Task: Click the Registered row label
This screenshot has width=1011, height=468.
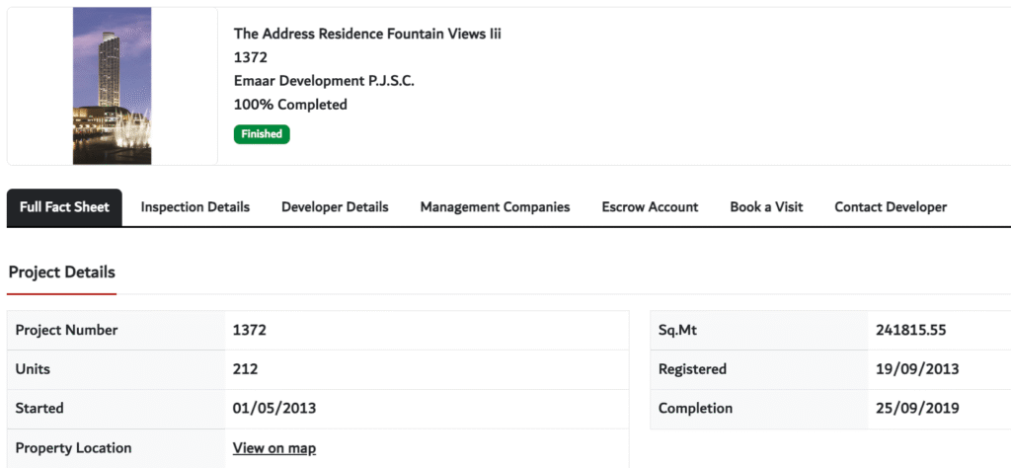Action: 692,369
